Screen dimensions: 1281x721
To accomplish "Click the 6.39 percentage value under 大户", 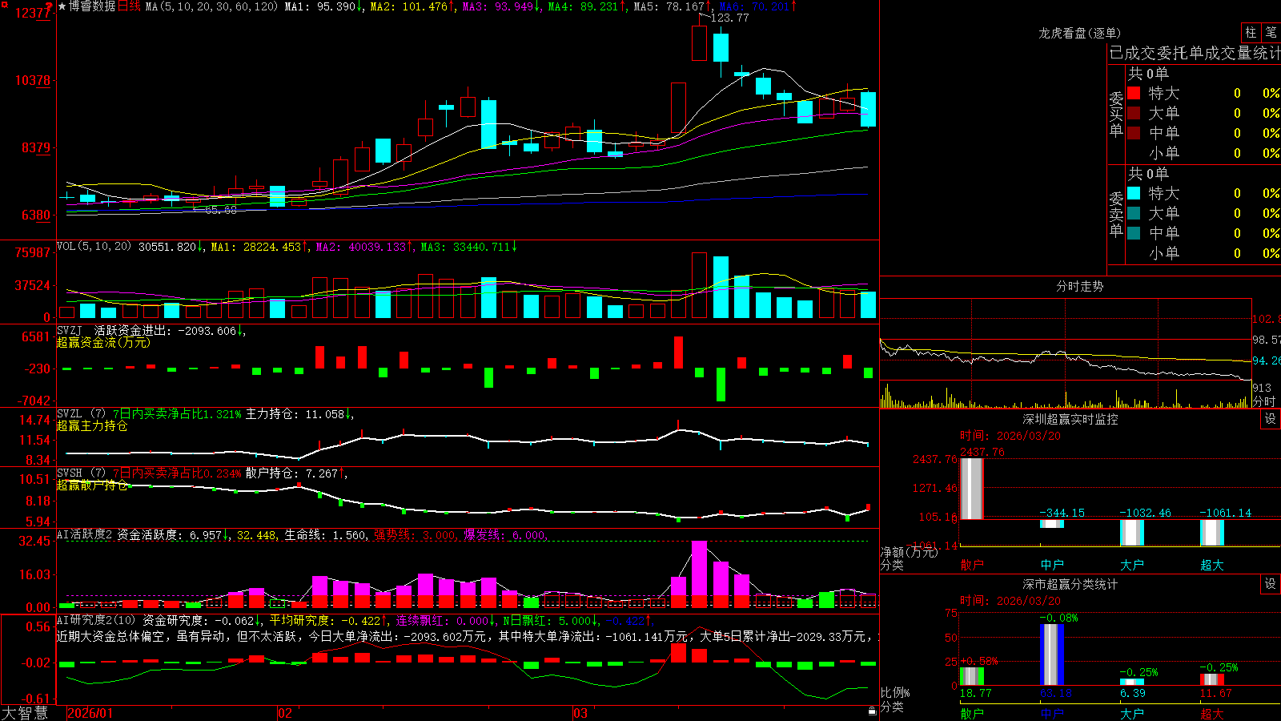I will tap(1132, 693).
